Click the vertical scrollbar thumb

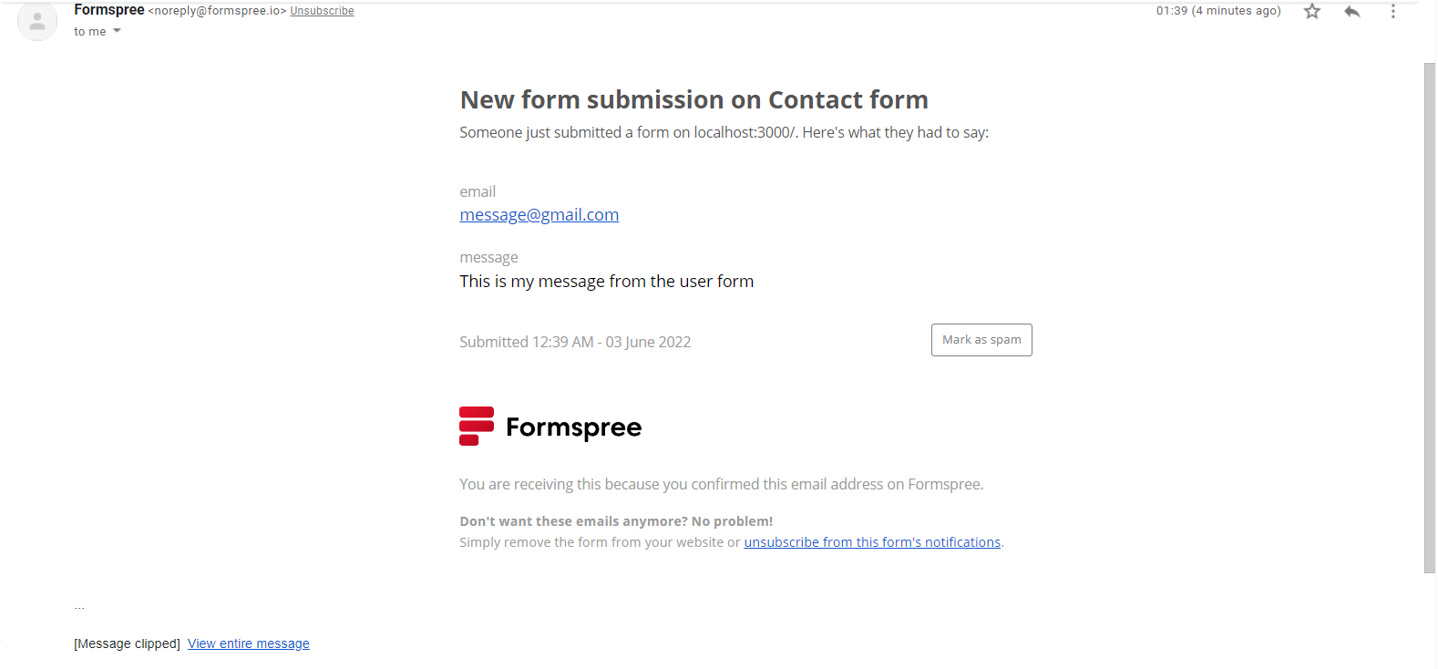(1430, 318)
